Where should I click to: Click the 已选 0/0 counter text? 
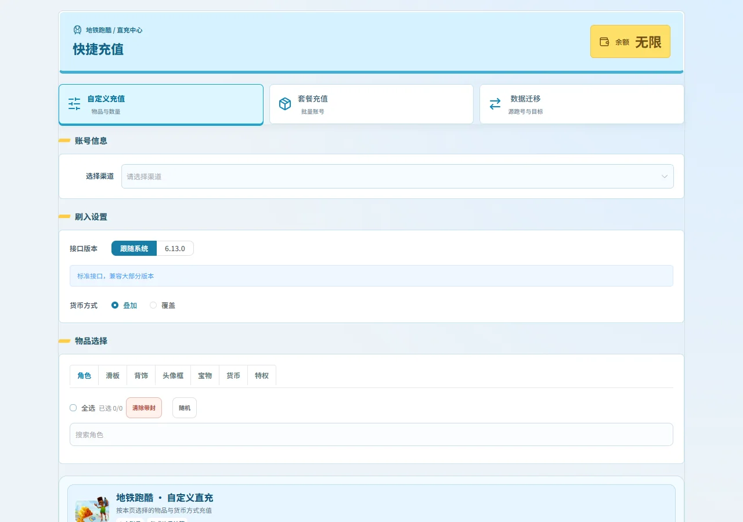[111, 408]
